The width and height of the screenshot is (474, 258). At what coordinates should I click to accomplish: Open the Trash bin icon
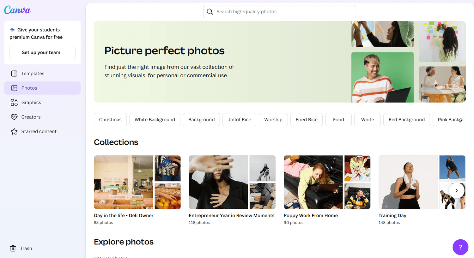point(13,249)
